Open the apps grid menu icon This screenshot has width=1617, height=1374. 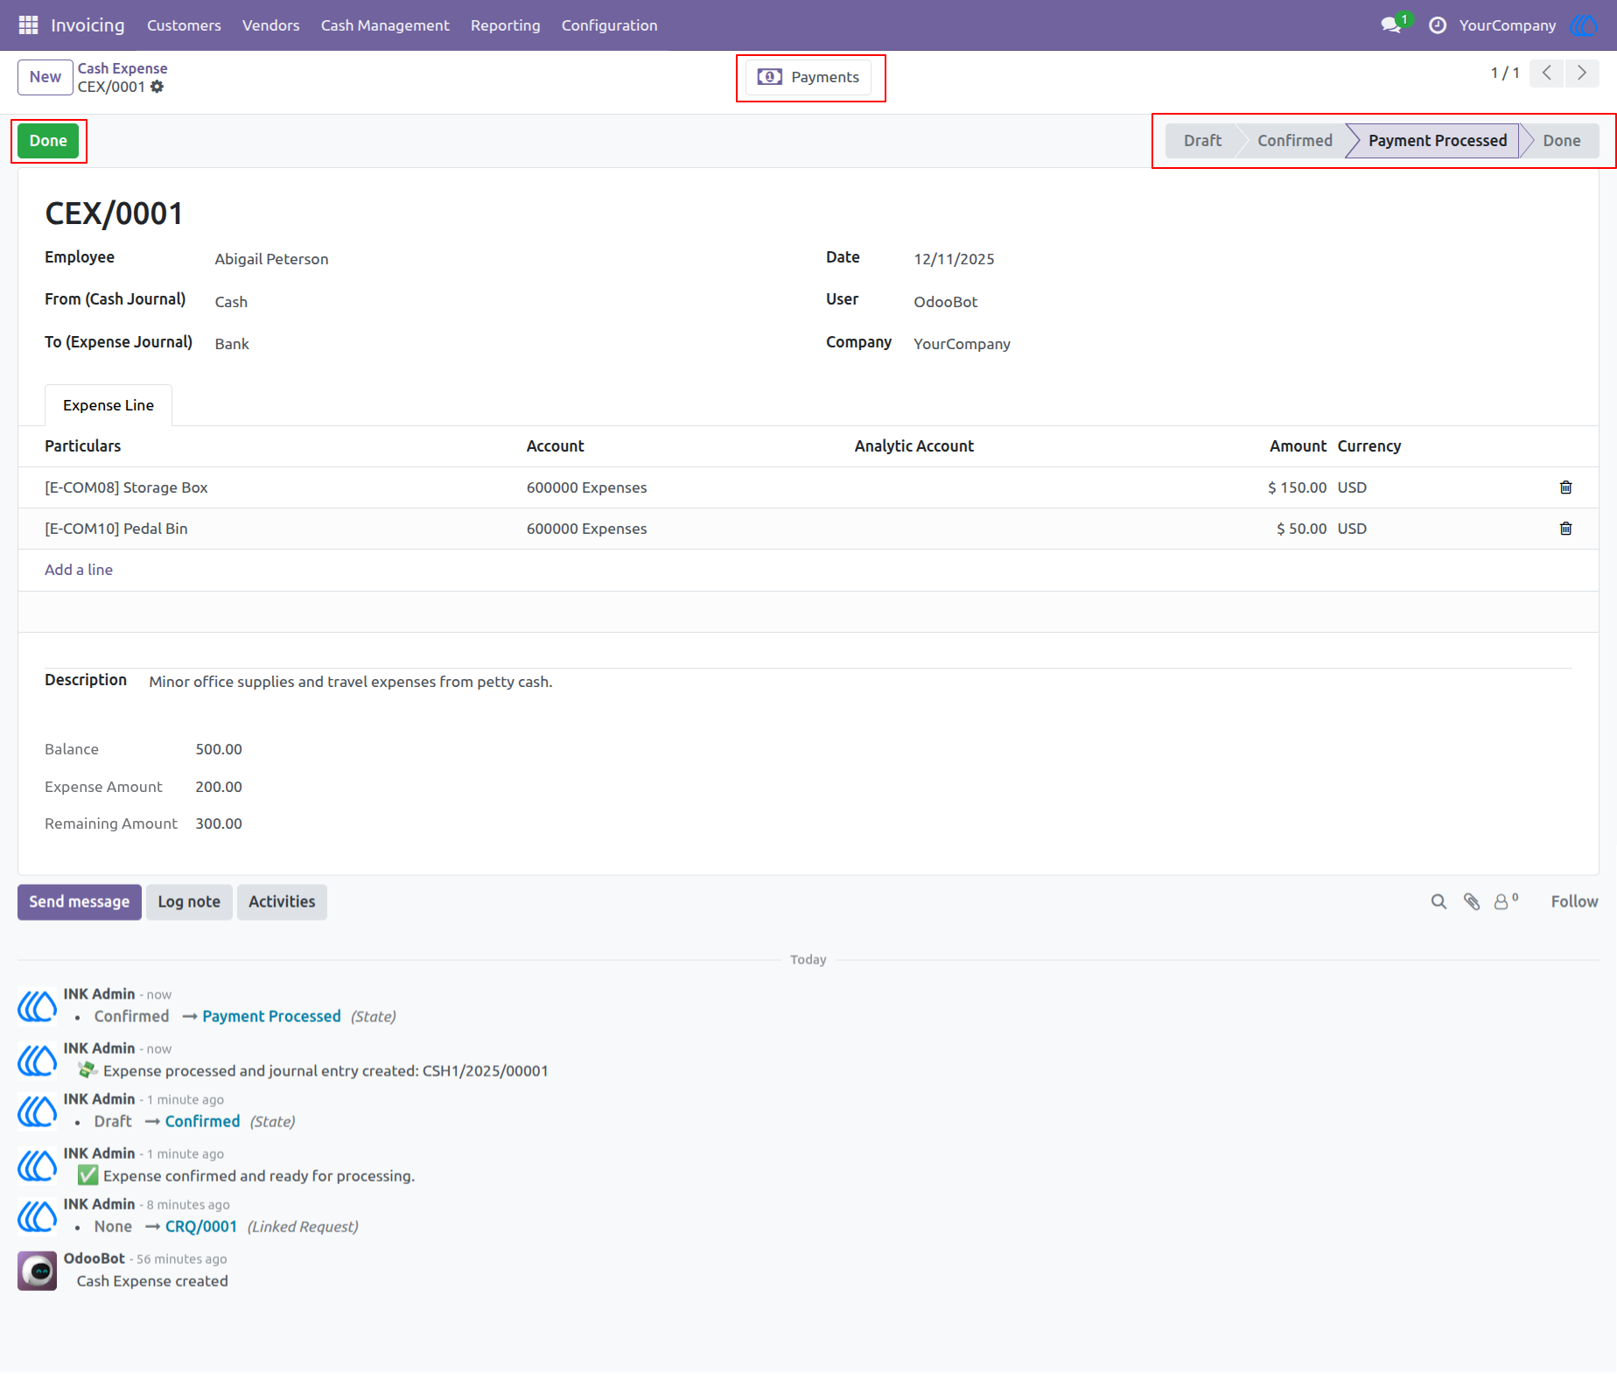point(28,25)
